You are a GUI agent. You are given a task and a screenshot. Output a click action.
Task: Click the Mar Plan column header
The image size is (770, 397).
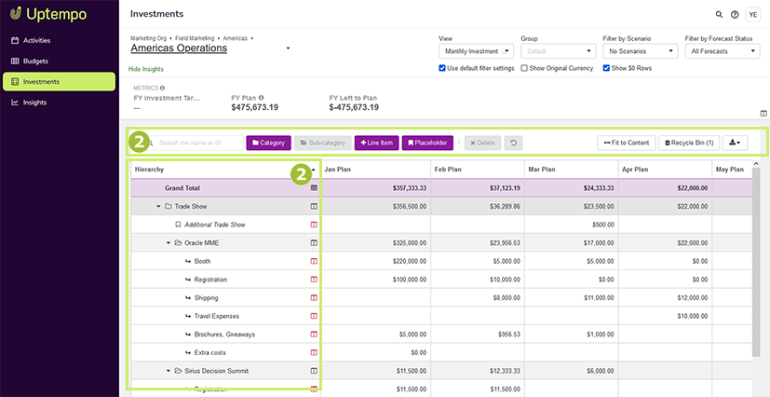(x=571, y=169)
